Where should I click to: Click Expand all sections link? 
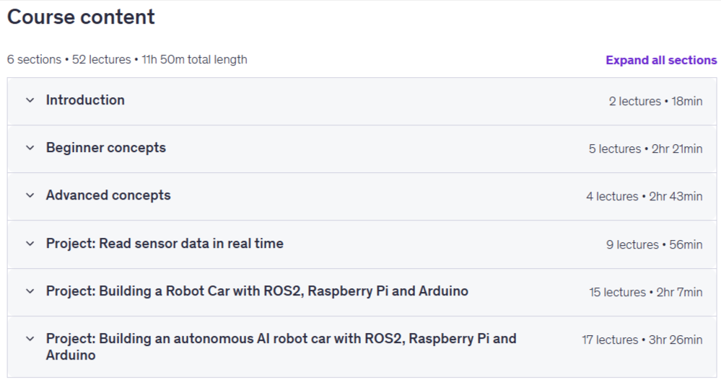tap(661, 60)
